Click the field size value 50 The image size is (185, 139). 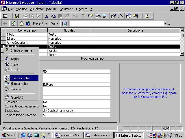(77, 72)
